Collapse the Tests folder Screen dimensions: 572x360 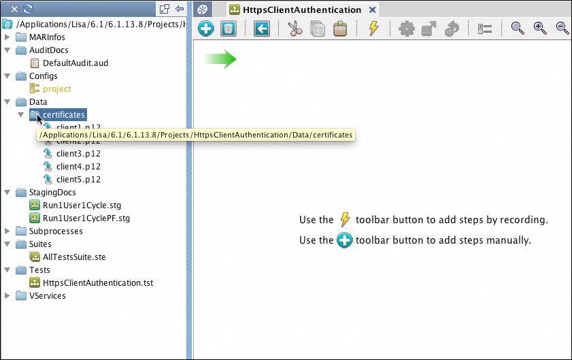pos(7,269)
